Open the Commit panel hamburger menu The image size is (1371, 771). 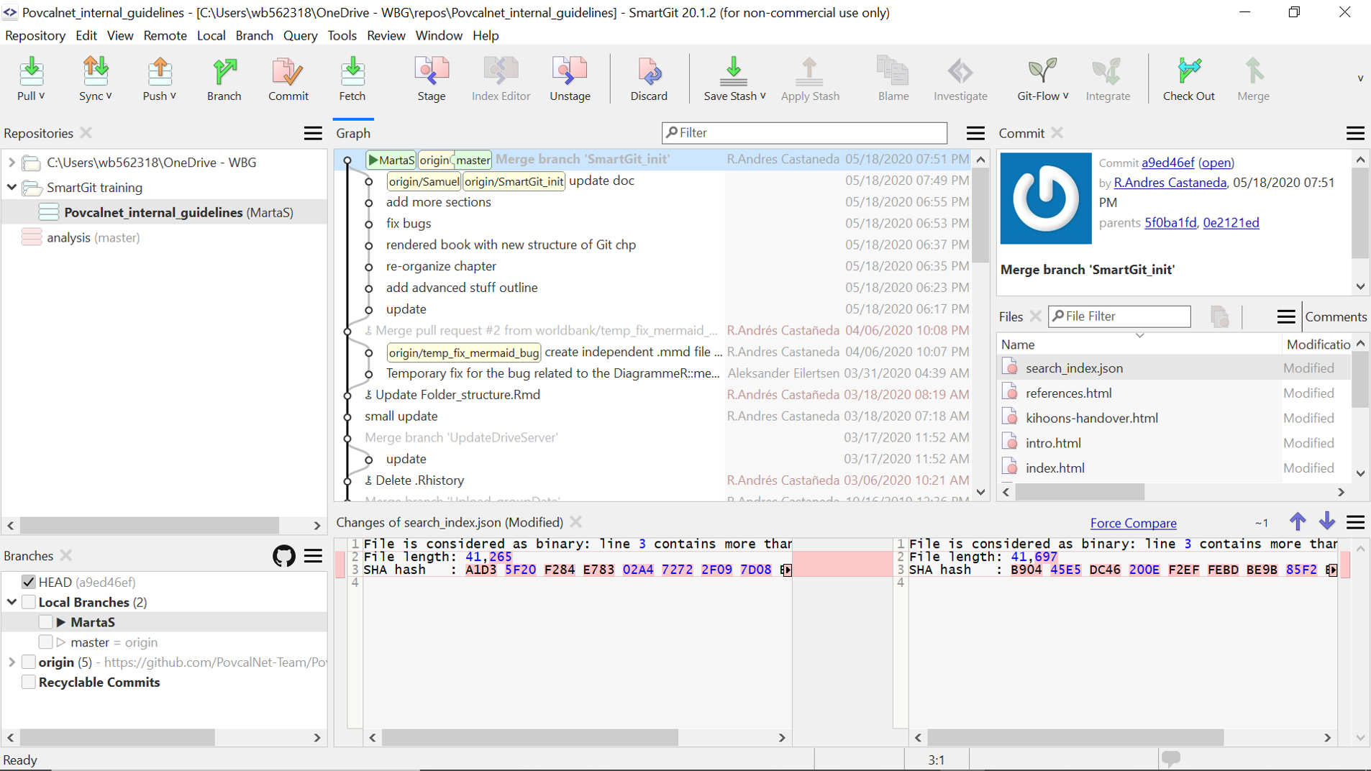[x=1355, y=133]
